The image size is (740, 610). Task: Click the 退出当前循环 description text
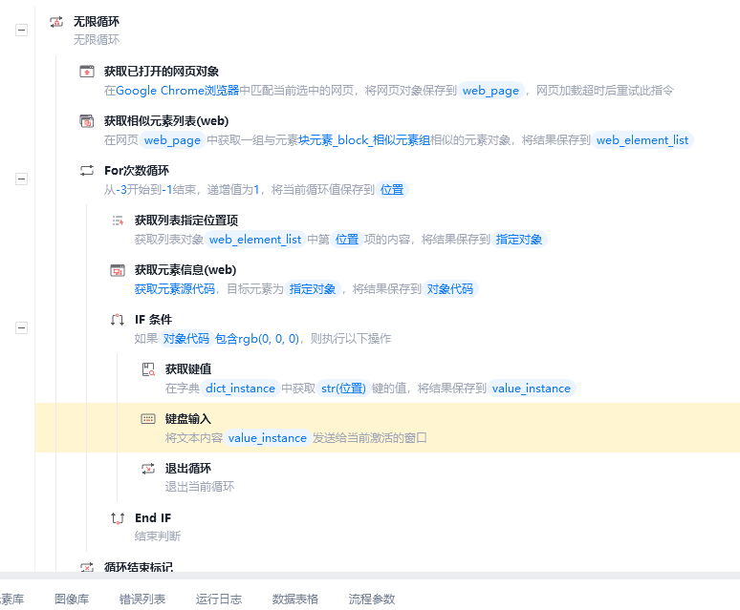tap(200, 487)
